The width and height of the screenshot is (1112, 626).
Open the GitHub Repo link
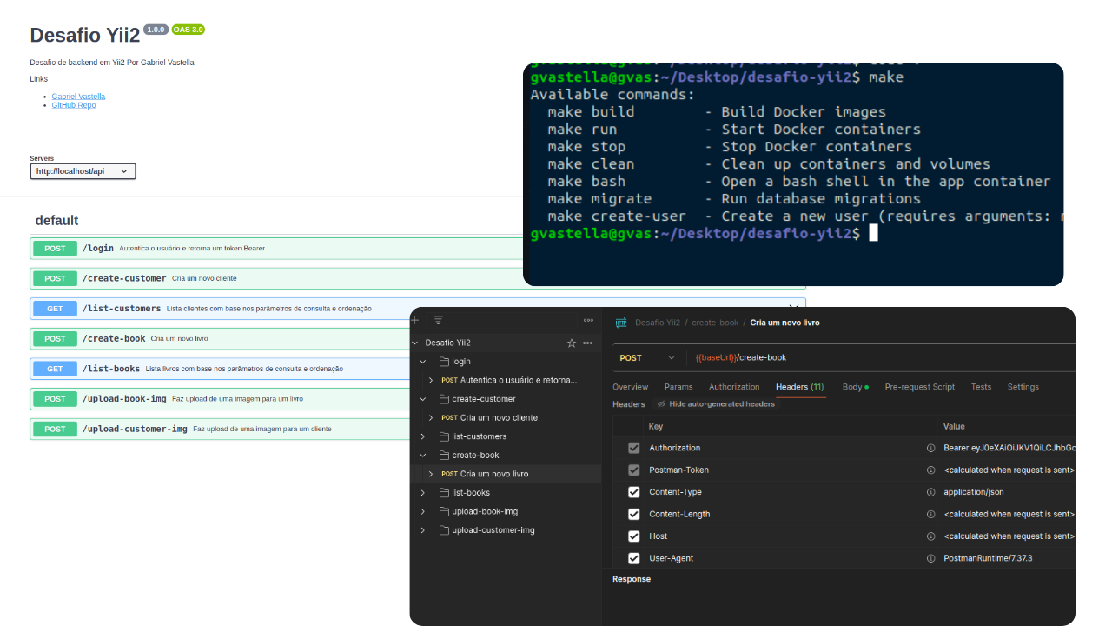(74, 105)
